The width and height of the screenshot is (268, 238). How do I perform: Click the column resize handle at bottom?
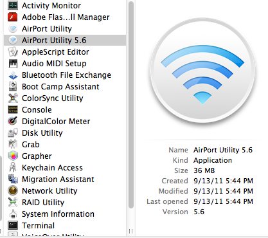pos(131,231)
